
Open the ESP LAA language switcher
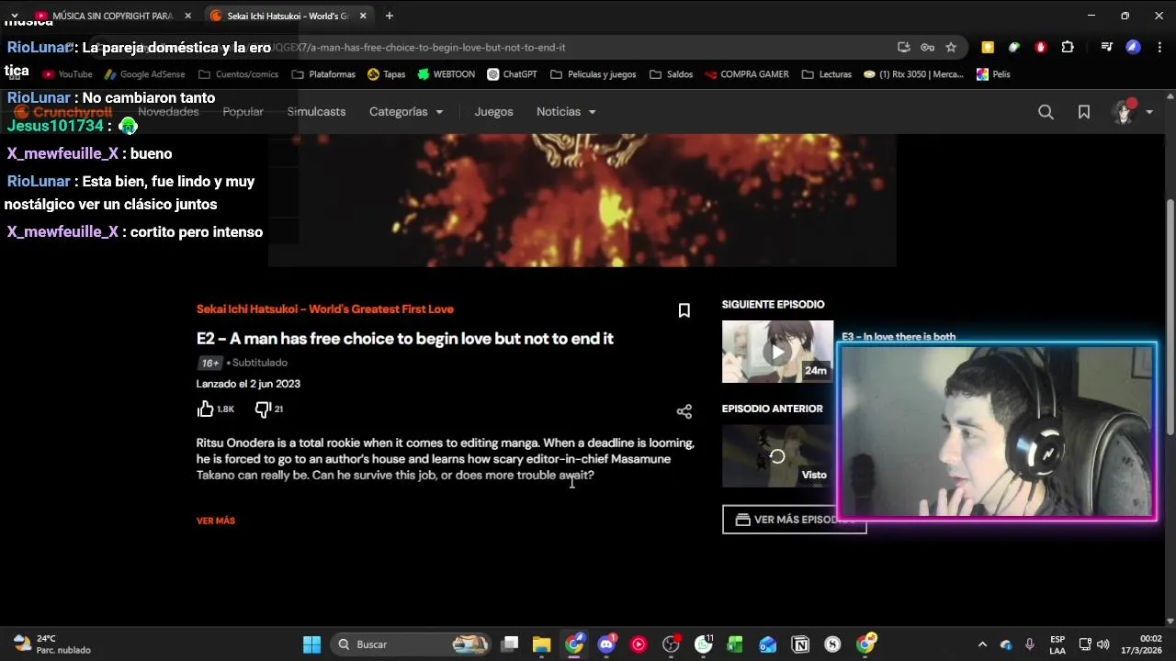coord(1057,644)
